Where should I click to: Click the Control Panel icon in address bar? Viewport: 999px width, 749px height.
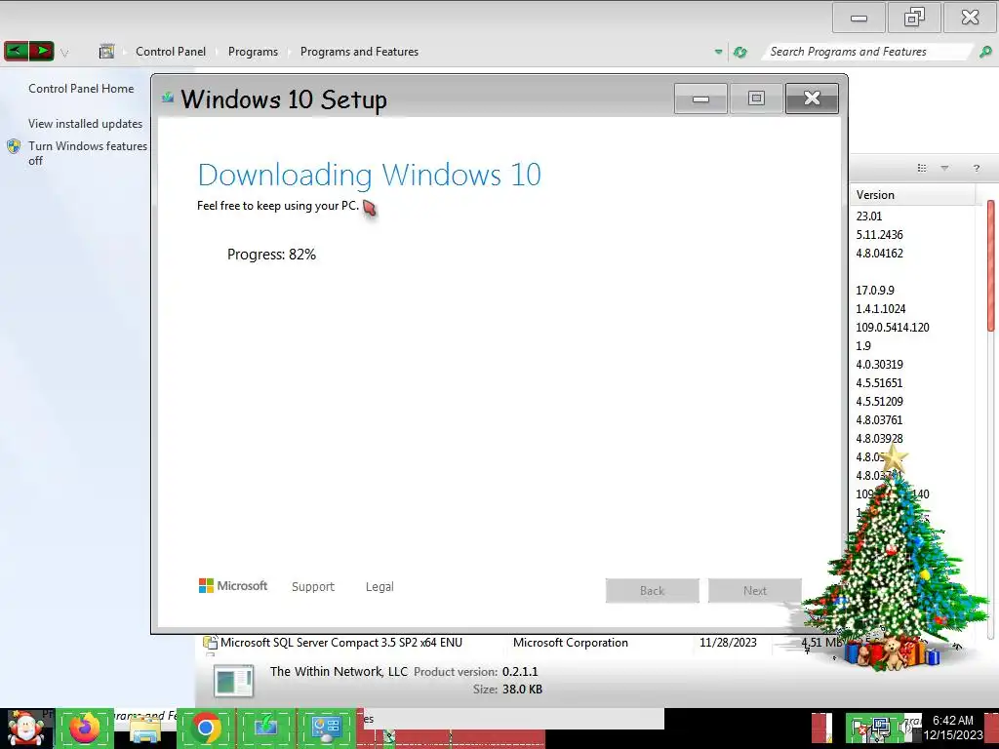(106, 52)
